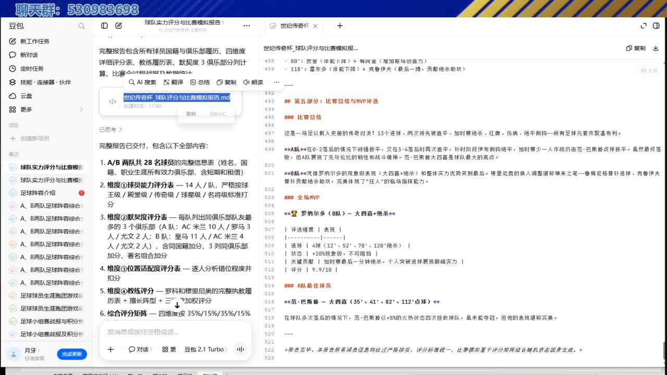Click 复制 in the floating selection toolbar
Viewport: 667px width, 375px height.
pos(227,82)
